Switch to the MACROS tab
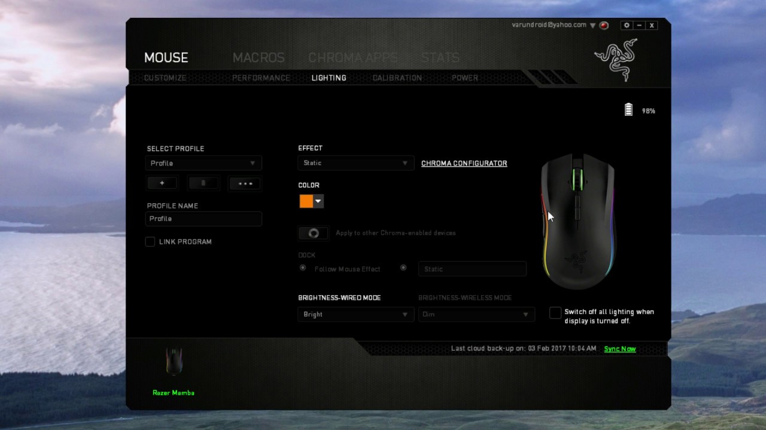766x430 pixels. (x=259, y=58)
